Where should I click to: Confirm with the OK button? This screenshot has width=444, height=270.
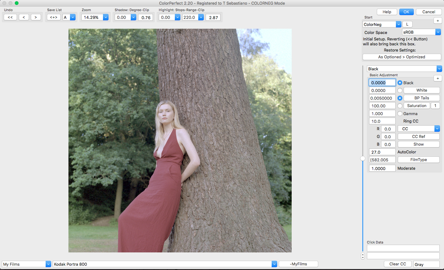[x=406, y=12]
